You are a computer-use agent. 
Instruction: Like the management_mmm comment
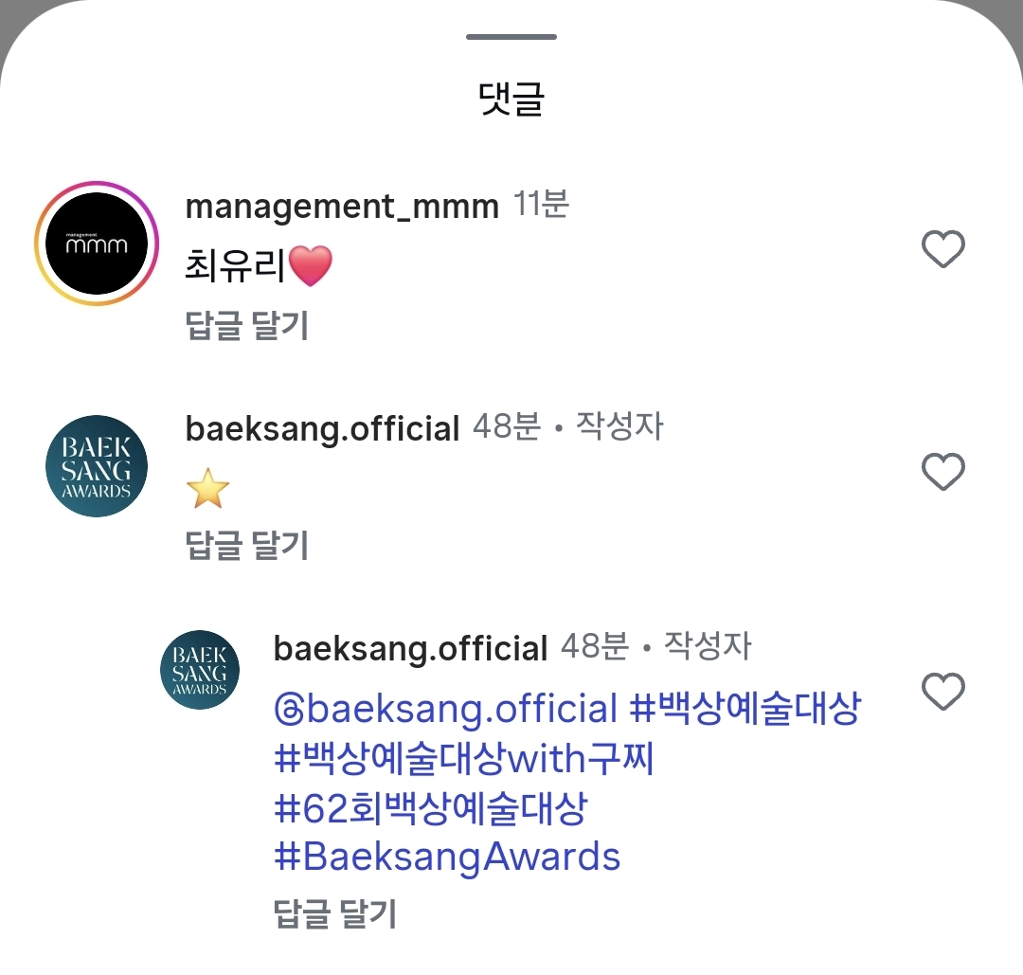coord(942,248)
